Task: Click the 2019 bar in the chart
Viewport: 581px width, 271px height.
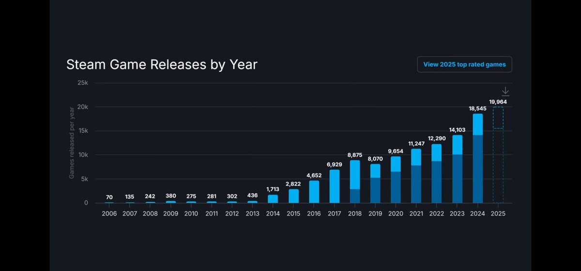Action: click(376, 183)
